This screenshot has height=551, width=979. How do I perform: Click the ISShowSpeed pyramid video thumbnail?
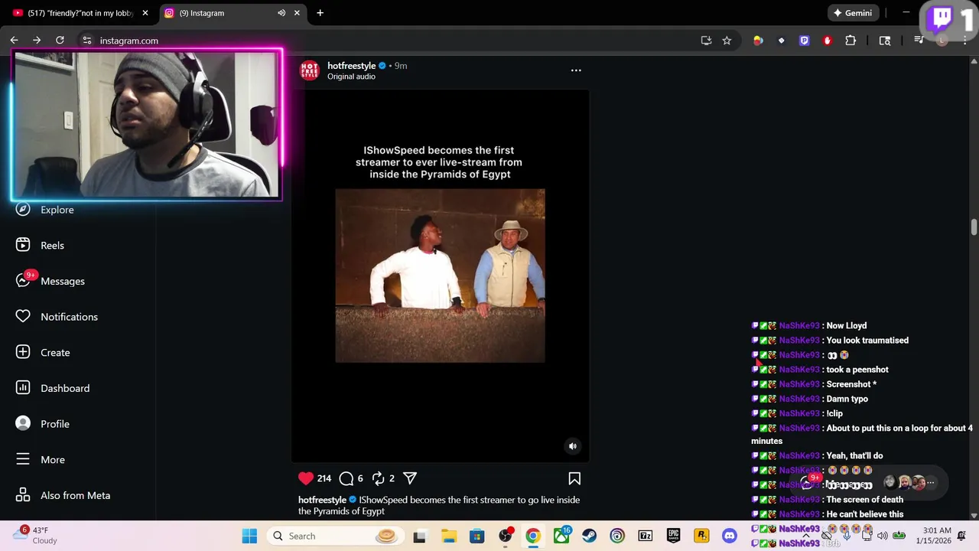[440, 275]
